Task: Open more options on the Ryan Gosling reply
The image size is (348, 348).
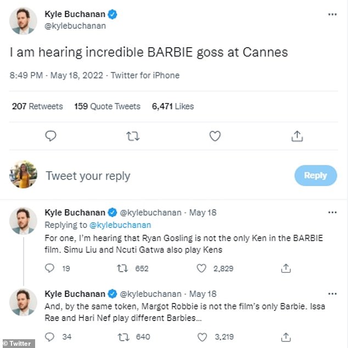Action: pyautogui.click(x=332, y=212)
